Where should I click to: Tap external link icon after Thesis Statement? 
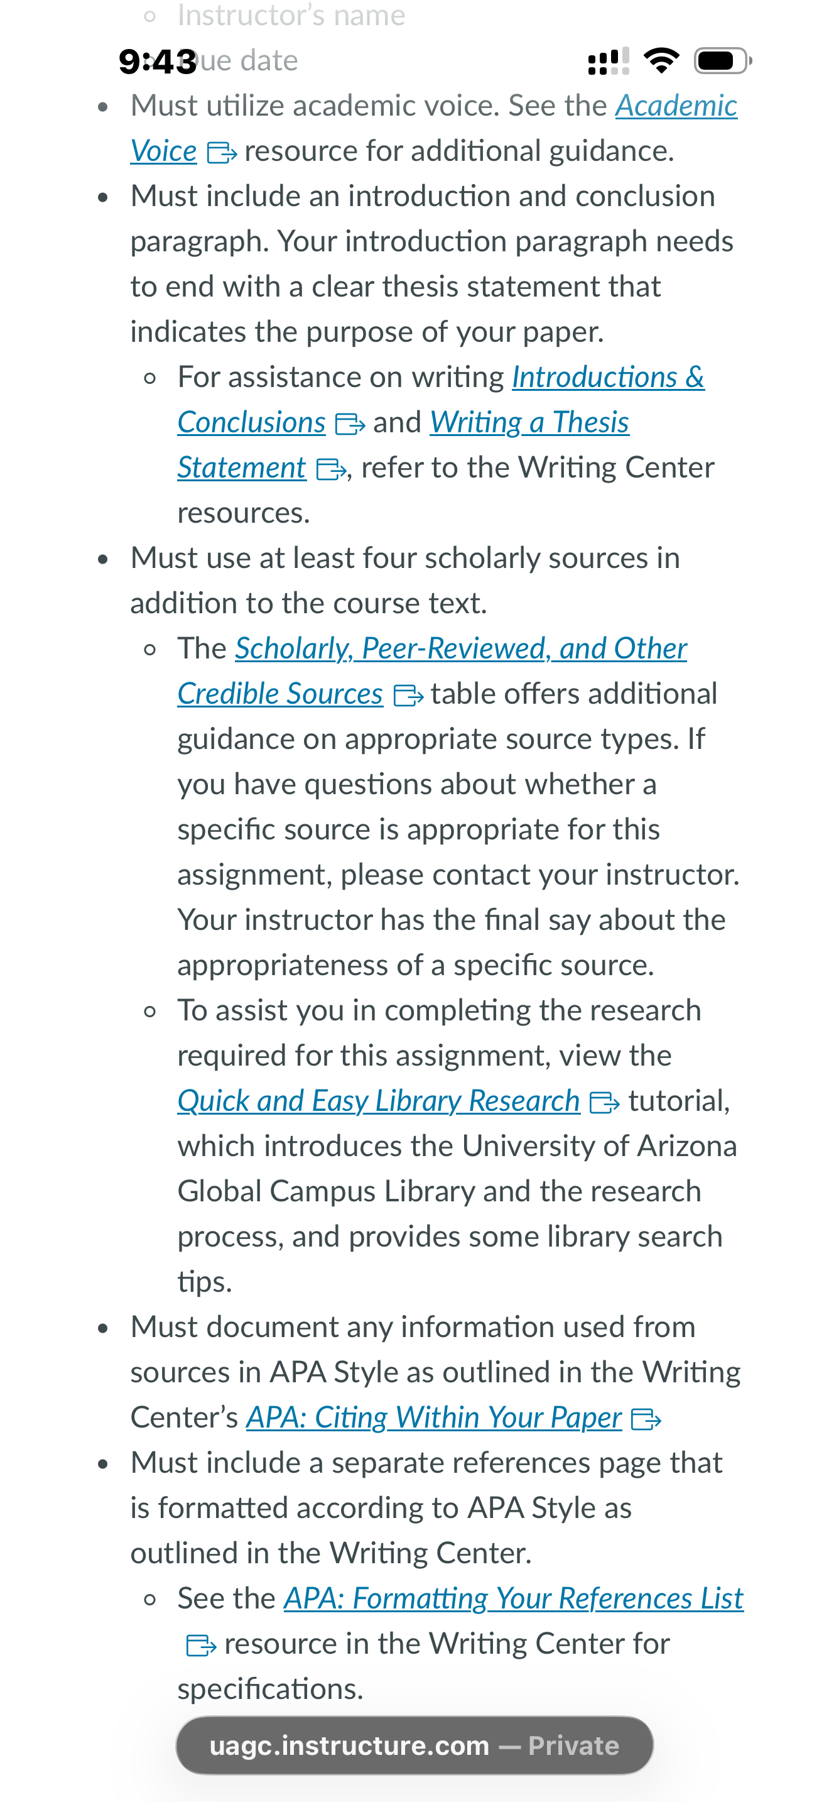(332, 469)
